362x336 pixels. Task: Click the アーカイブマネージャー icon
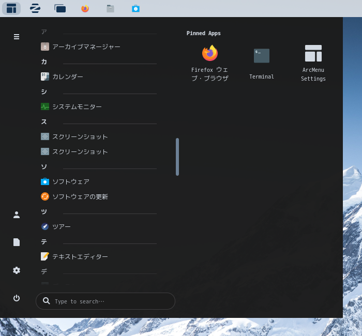45,47
